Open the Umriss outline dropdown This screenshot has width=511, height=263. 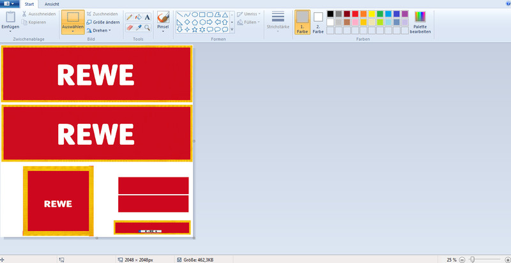pyautogui.click(x=249, y=14)
